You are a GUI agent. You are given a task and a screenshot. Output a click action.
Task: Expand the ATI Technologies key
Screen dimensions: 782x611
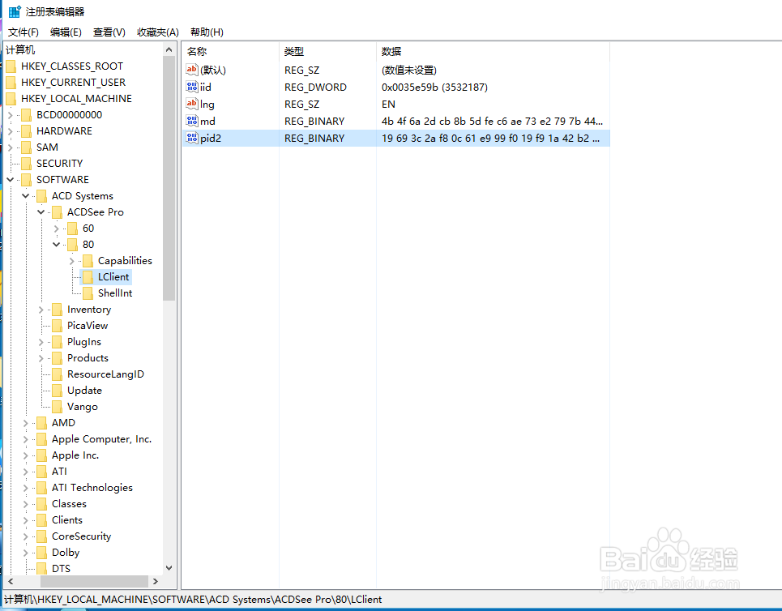(x=26, y=488)
